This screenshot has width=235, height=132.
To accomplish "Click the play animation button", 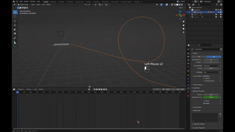I will pyautogui.click(x=101, y=89).
